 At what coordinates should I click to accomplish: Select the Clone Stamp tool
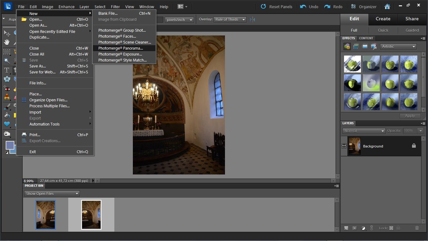pyautogui.click(x=7, y=98)
